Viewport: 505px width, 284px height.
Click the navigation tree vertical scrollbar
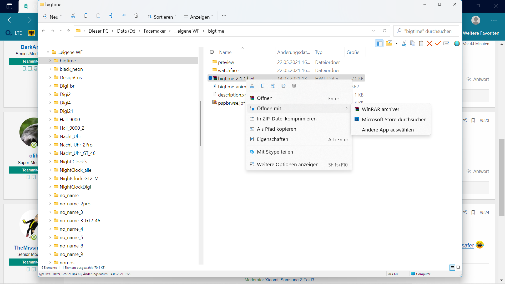click(201, 124)
